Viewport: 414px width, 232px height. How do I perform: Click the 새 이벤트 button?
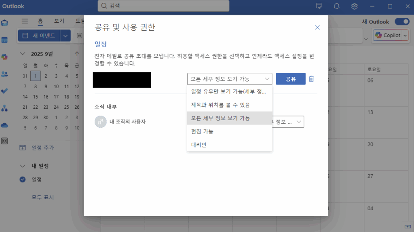click(39, 36)
